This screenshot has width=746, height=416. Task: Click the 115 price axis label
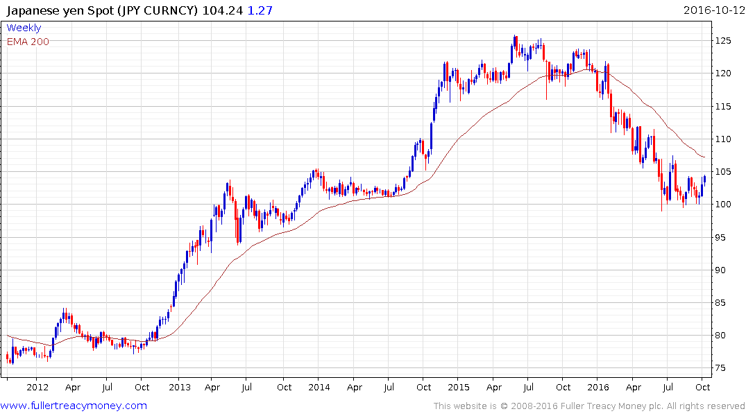coord(723,106)
